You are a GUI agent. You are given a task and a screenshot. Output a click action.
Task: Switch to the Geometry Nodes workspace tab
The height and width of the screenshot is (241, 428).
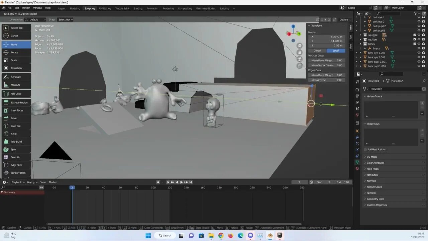tap(206, 8)
